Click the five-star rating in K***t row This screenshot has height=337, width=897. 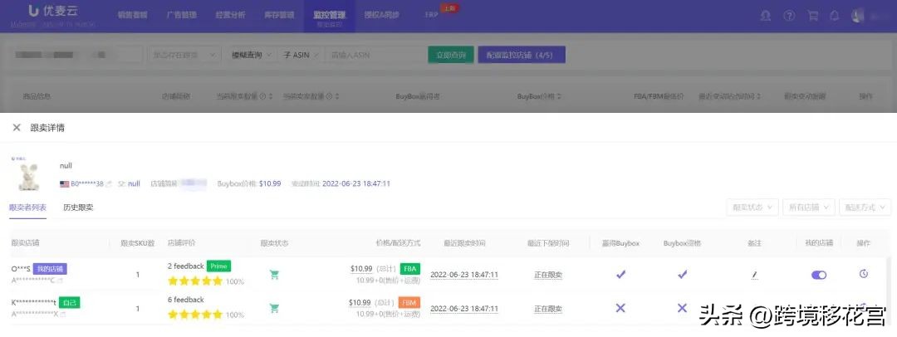[195, 315]
